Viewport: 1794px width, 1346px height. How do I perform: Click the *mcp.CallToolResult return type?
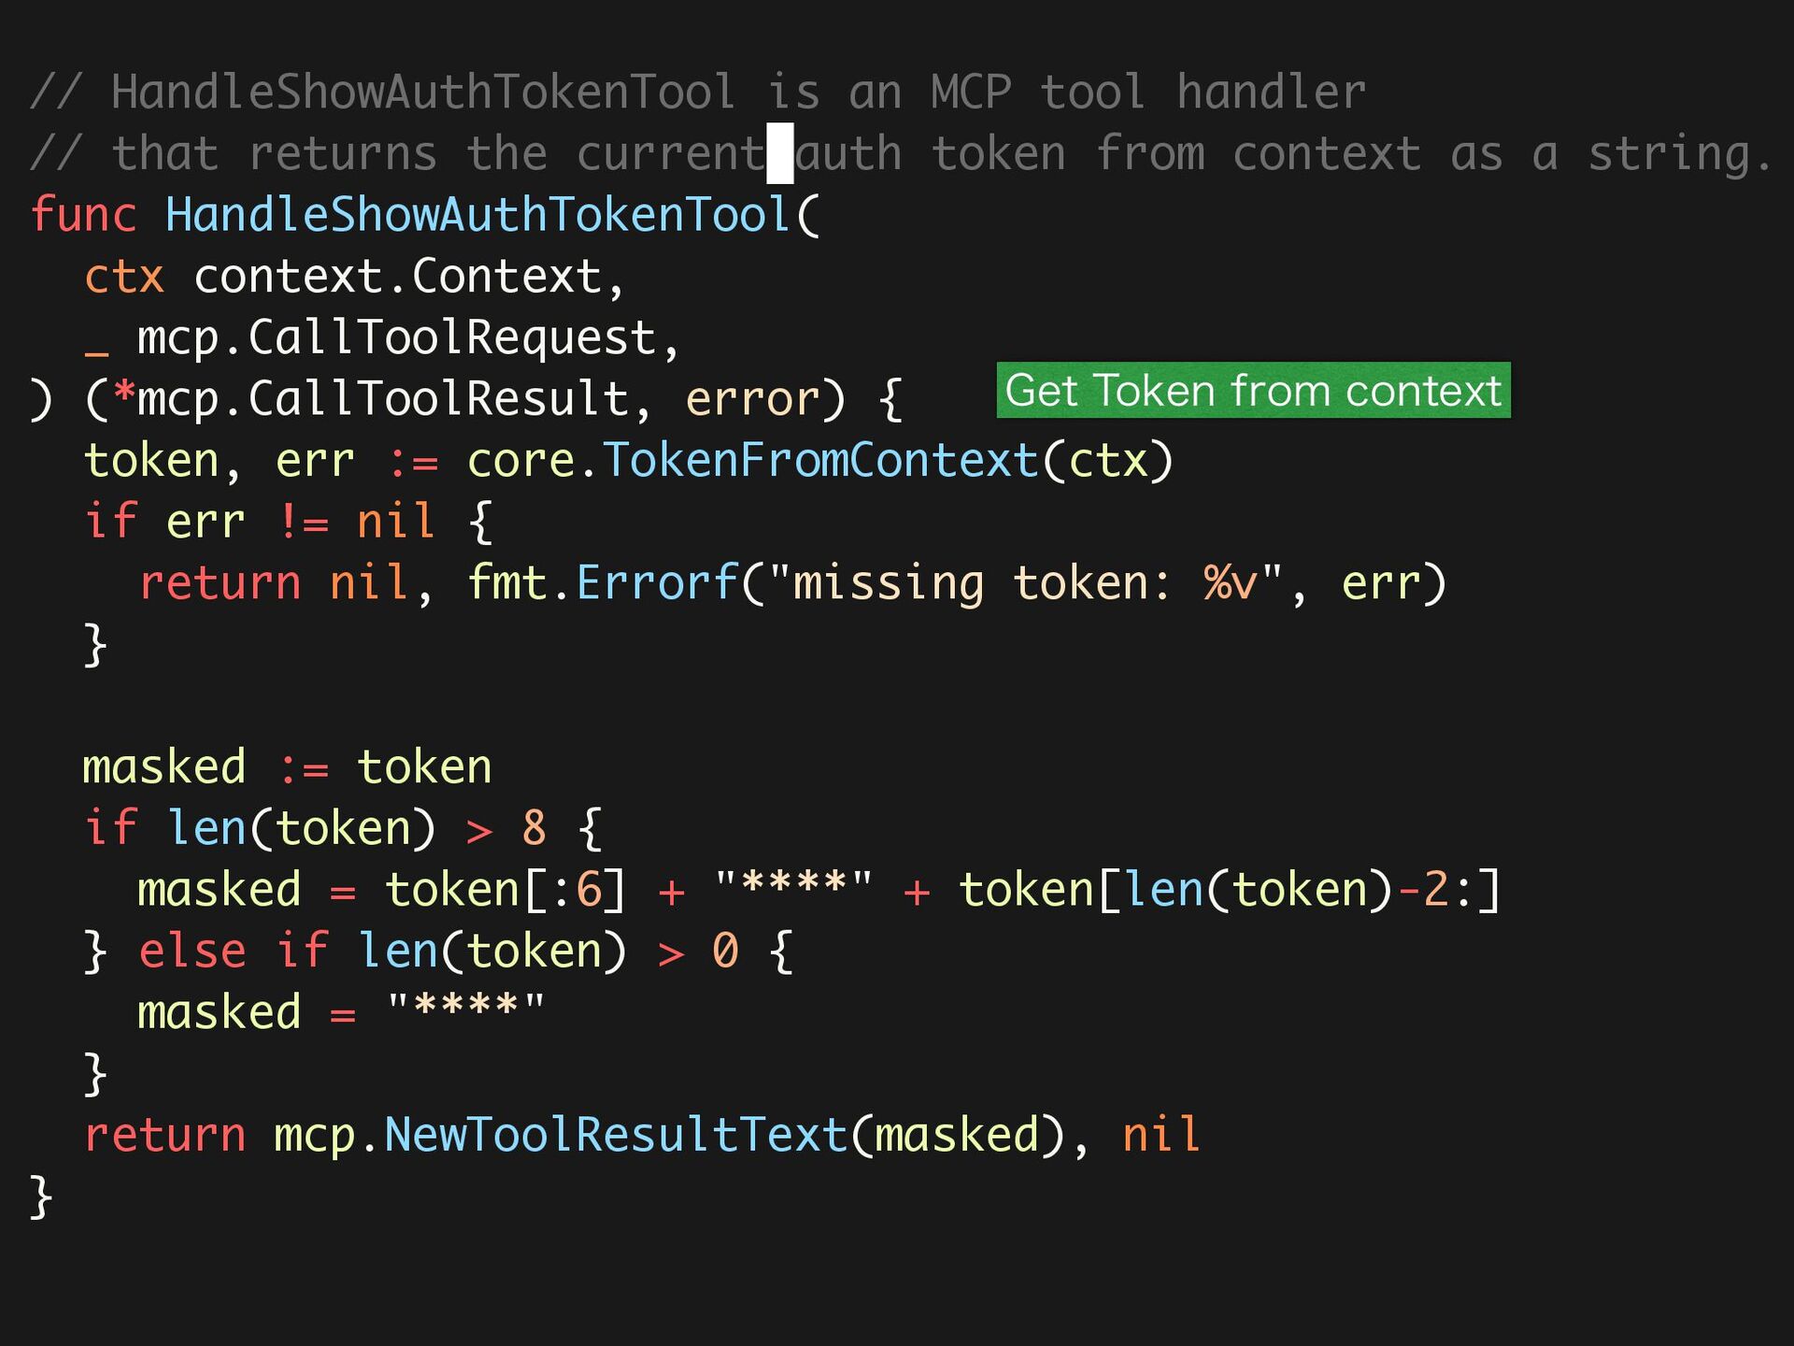371,399
